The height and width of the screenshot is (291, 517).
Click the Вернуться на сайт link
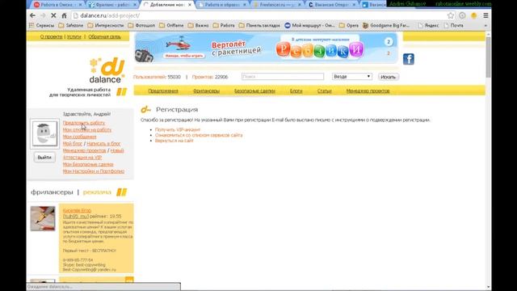click(x=174, y=141)
